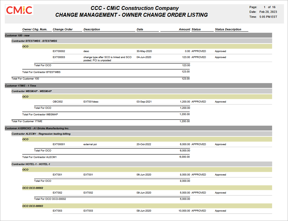Screen dimensions: 288x221
Task: Select Contractor BTESTWBS - BTESTWBS row
Action: click(142, 41)
